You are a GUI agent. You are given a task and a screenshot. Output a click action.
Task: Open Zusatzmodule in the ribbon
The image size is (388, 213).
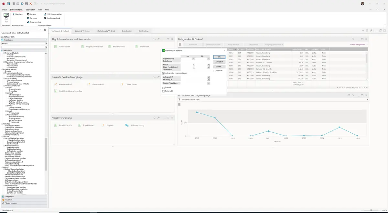[34, 22]
